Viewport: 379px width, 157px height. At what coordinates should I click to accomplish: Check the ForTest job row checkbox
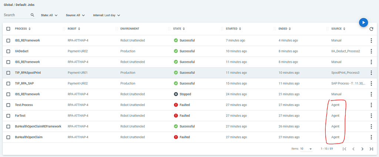(9, 116)
